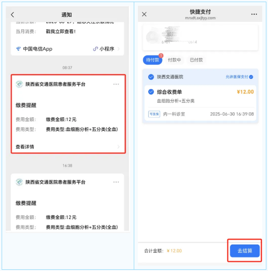This screenshot has height=271, width=268.
Task: Tap 戳我立即查看! link text
Action: pos(61,31)
